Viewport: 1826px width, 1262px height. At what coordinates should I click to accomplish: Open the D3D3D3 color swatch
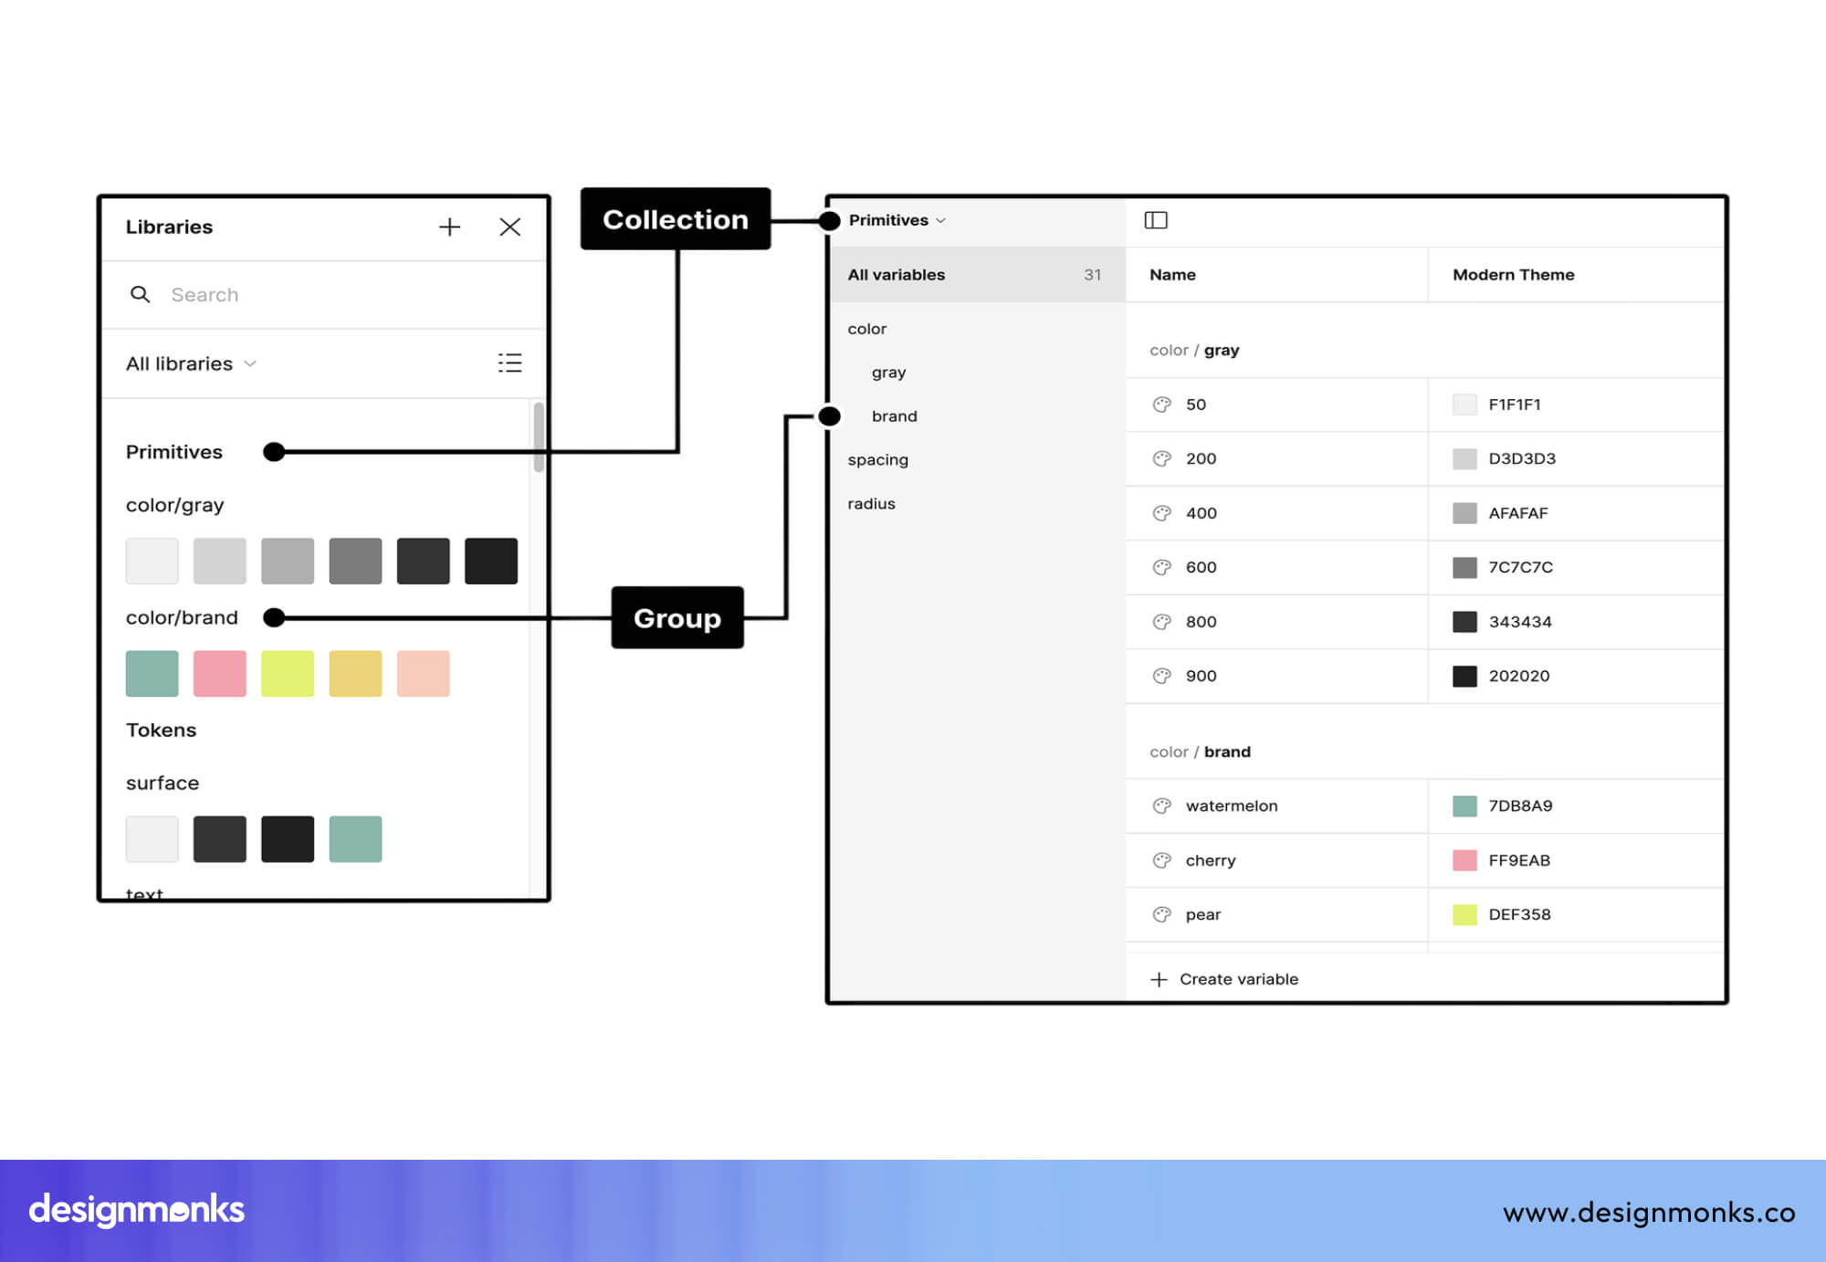coord(1464,458)
